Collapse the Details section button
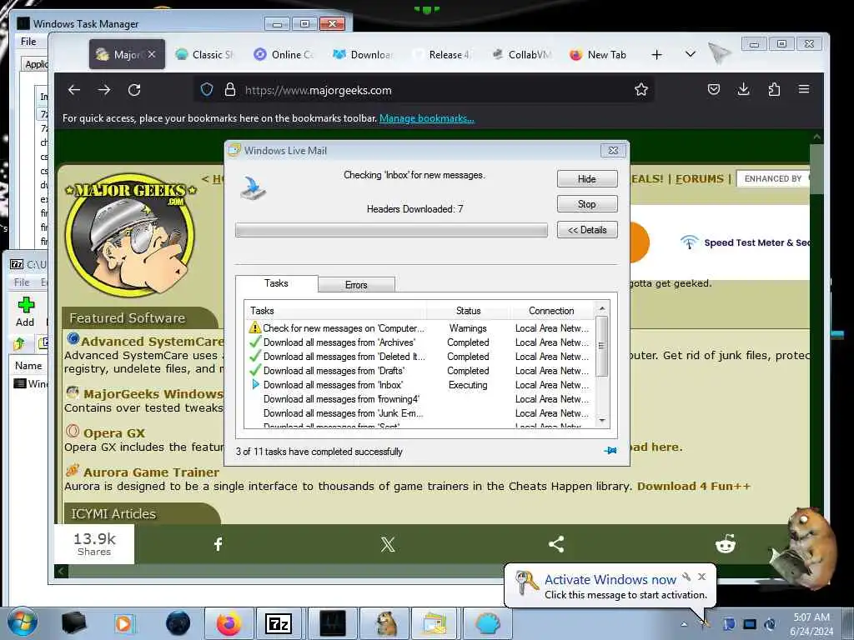Image resolution: width=854 pixels, height=640 pixels. [587, 230]
